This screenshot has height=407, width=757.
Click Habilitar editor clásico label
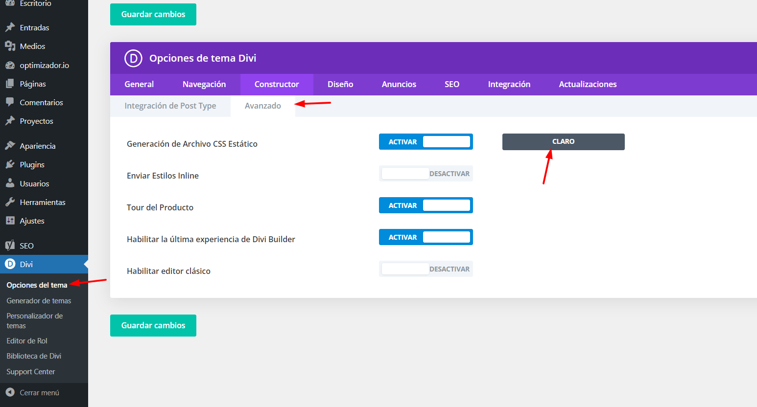[x=168, y=271]
